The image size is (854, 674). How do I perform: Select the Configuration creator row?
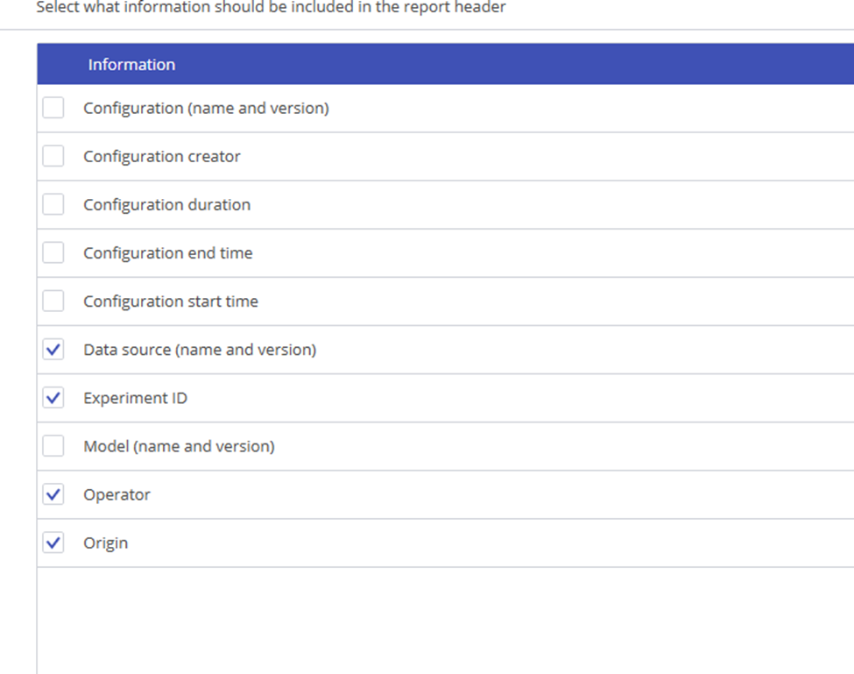(162, 156)
